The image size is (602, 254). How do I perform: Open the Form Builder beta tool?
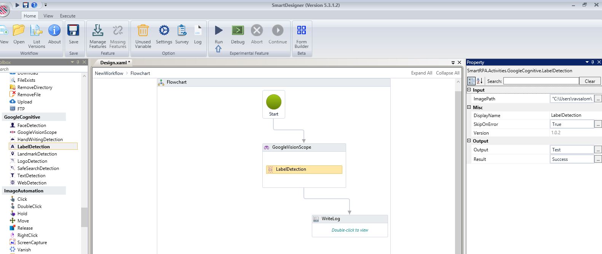click(x=301, y=31)
